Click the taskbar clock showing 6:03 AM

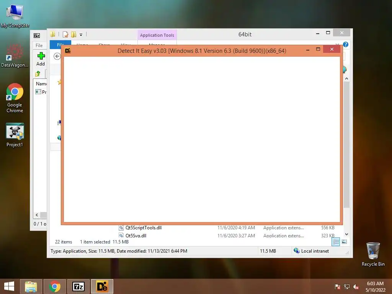tap(375, 286)
